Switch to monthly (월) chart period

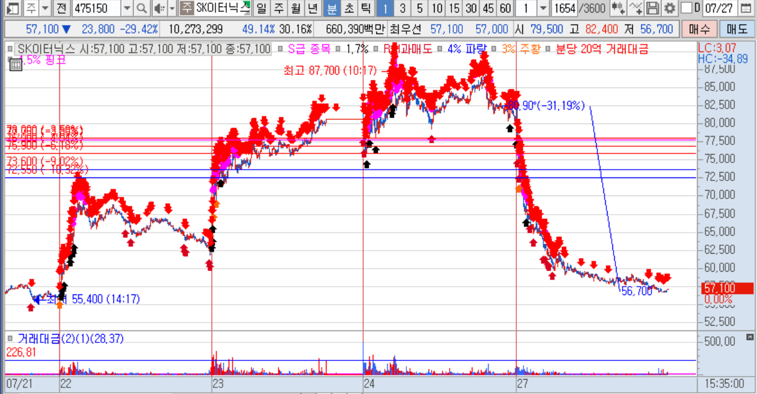coord(295,8)
